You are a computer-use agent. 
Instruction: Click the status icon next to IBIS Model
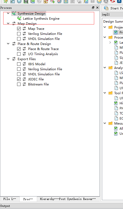pyautogui.click(x=24, y=64)
